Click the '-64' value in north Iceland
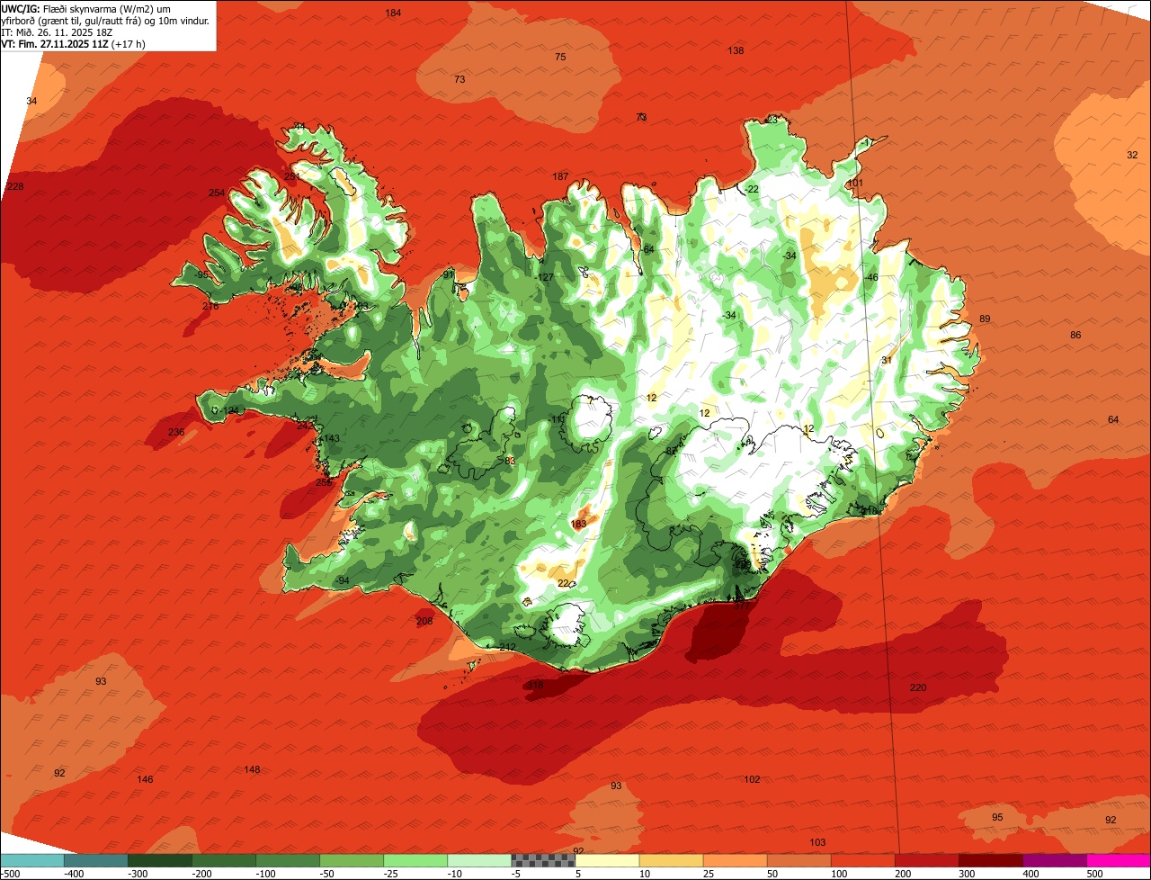This screenshot has width=1151, height=880. pyautogui.click(x=647, y=249)
